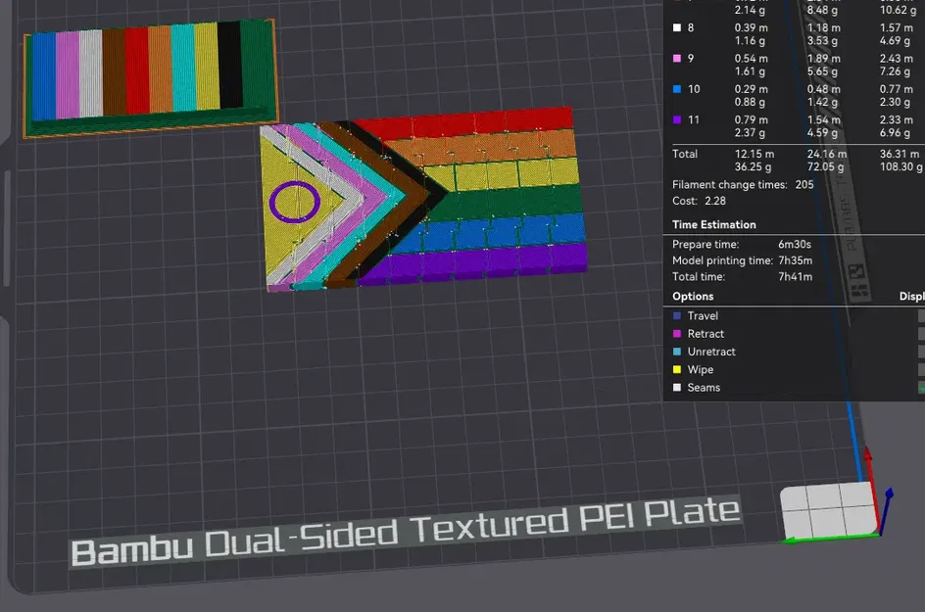This screenshot has height=612, width=925.
Task: Click the 'Filament change times: 205' line
Action: coord(743,184)
